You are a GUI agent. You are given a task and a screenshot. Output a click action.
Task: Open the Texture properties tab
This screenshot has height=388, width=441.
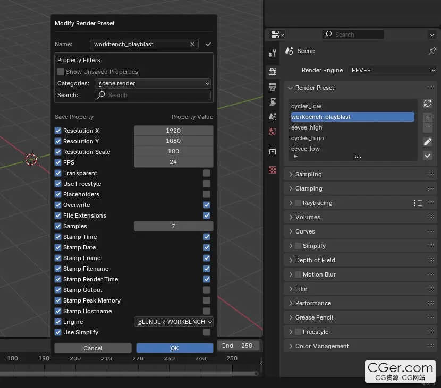click(x=273, y=170)
